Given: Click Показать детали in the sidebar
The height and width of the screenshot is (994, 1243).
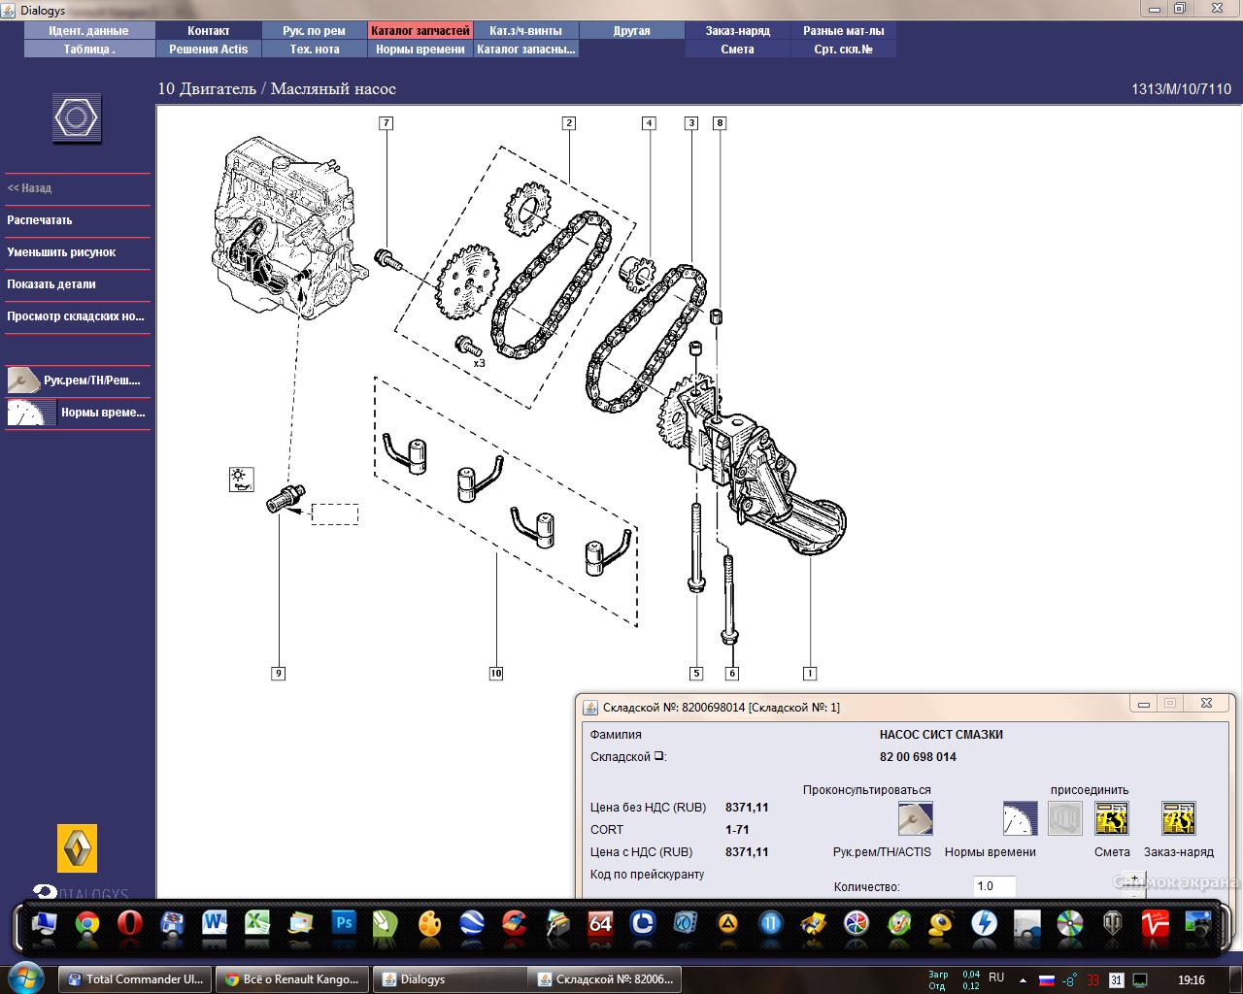Looking at the screenshot, I should tap(51, 284).
